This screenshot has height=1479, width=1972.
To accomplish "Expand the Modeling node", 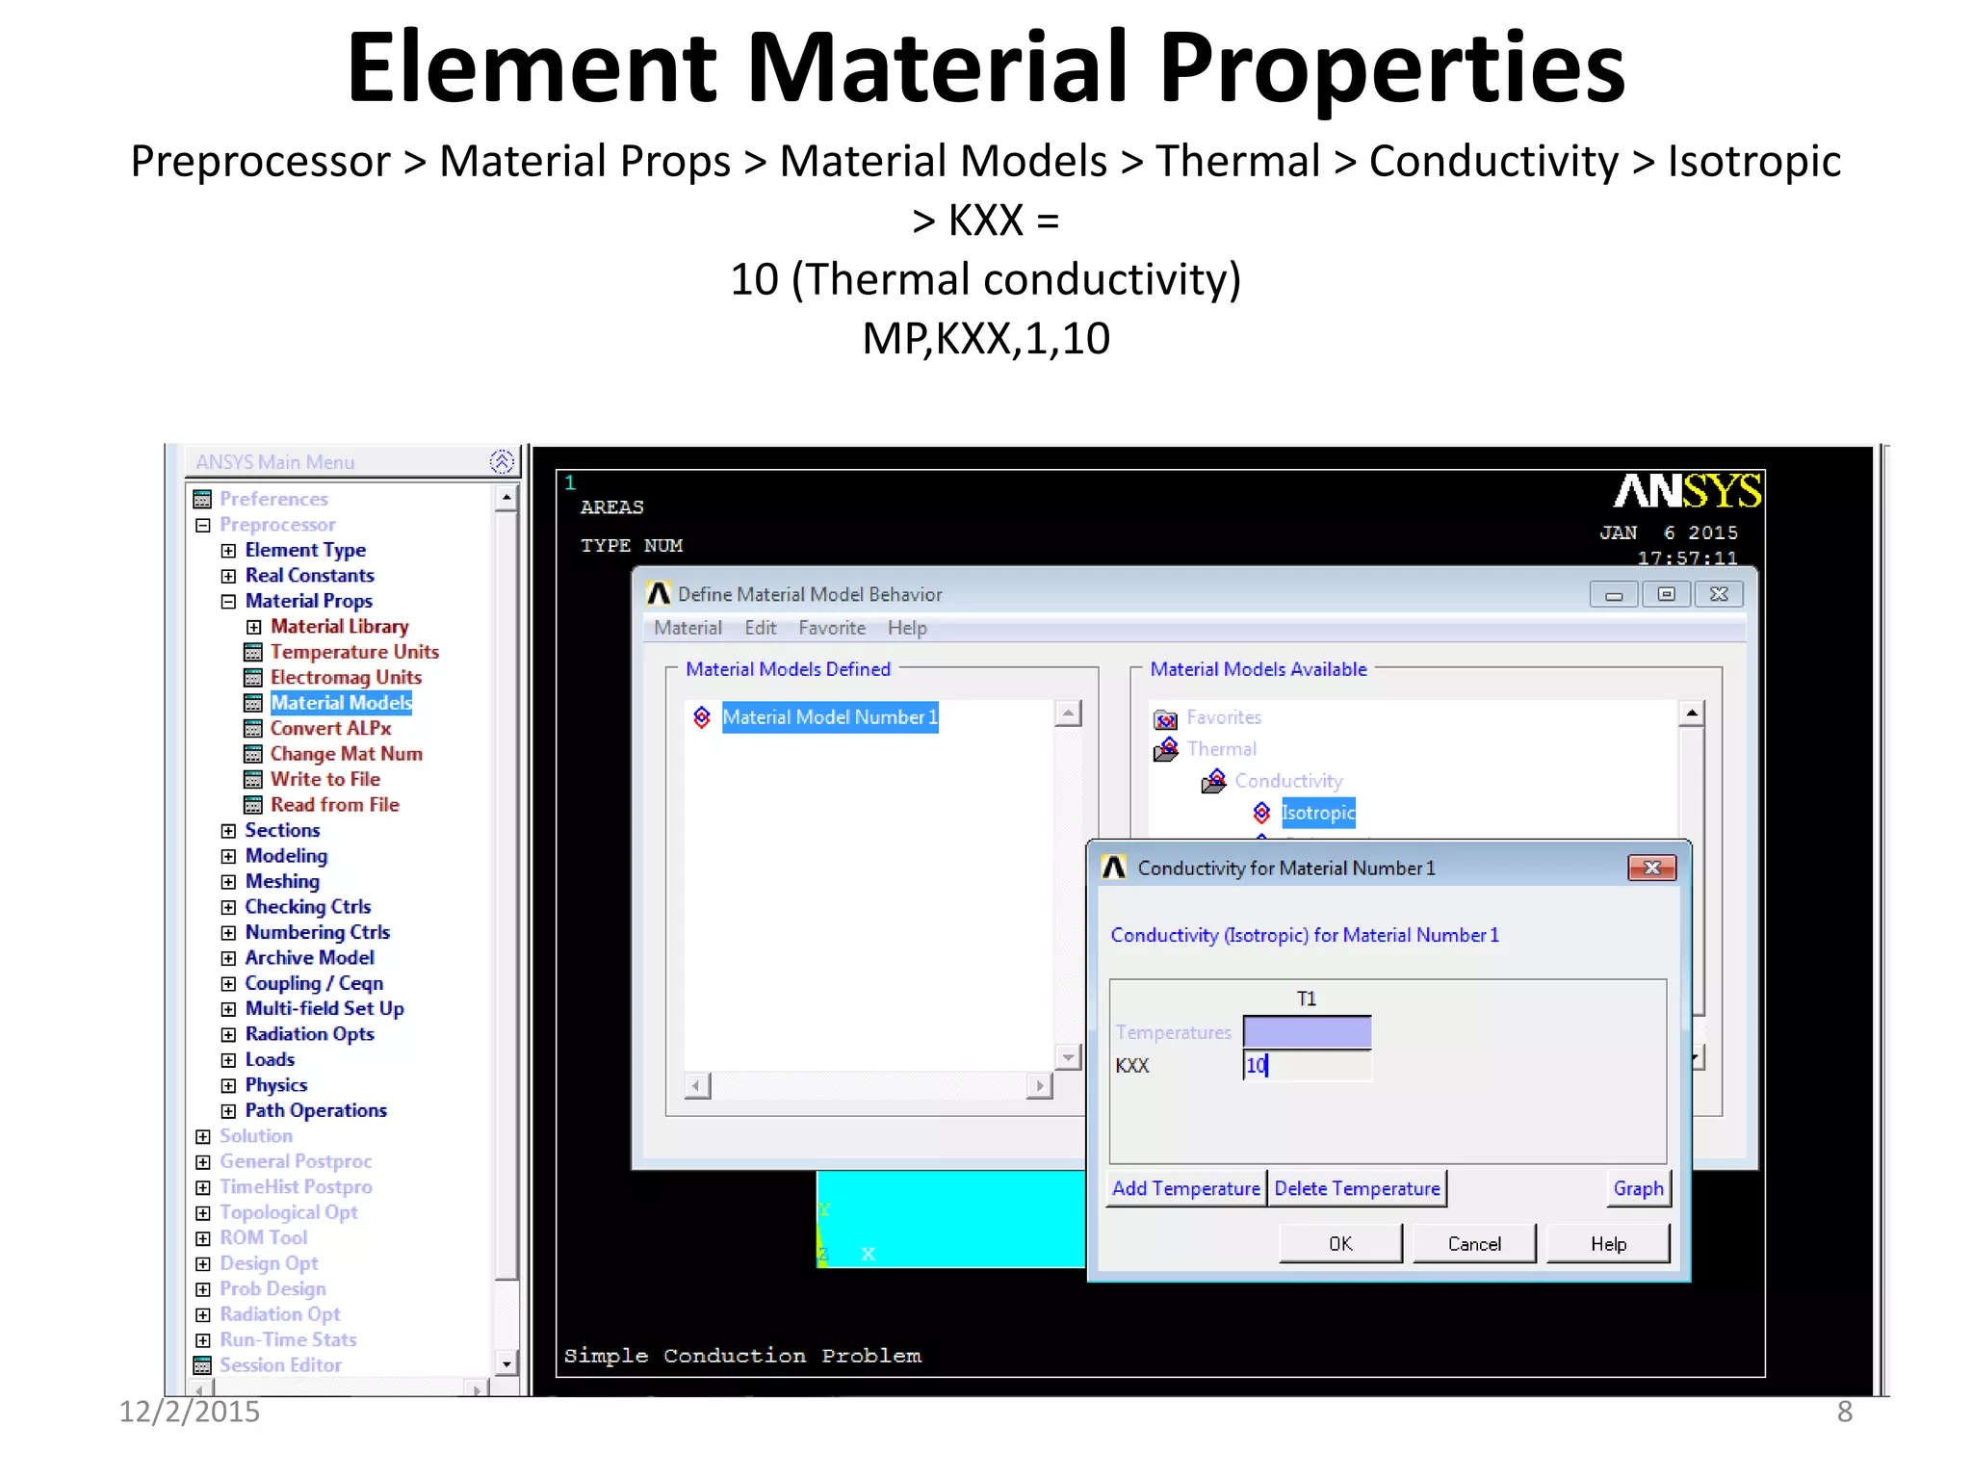I will point(228,856).
